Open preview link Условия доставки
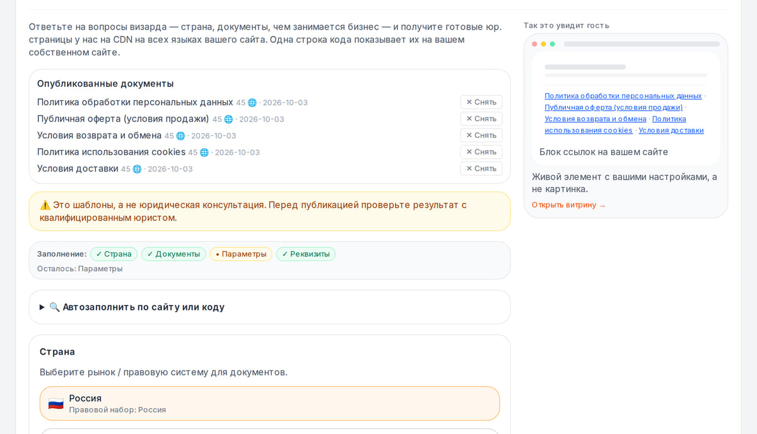 pos(671,130)
